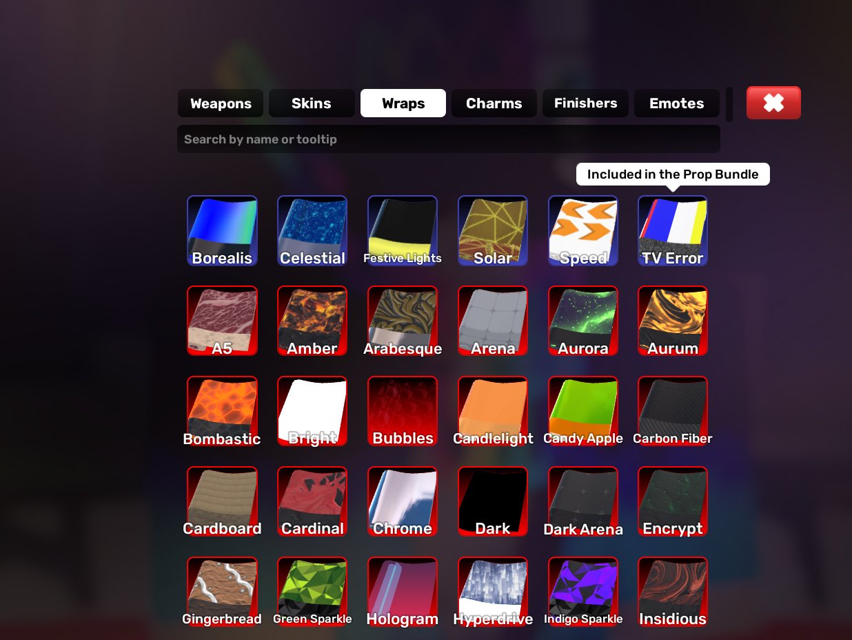Open the Emotes tab

pyautogui.click(x=677, y=103)
